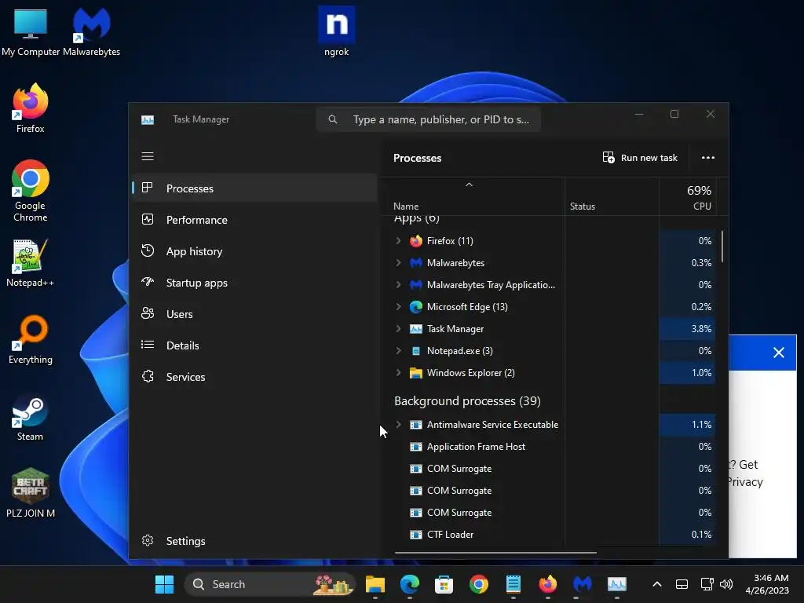Open Task Manager Settings

[255, 541]
